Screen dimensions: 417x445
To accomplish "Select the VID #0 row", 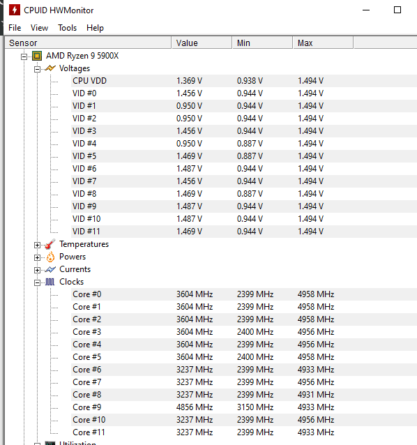I will click(244, 93).
